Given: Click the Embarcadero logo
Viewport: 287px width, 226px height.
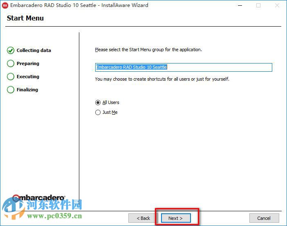Looking at the screenshot, I should tap(38, 198).
